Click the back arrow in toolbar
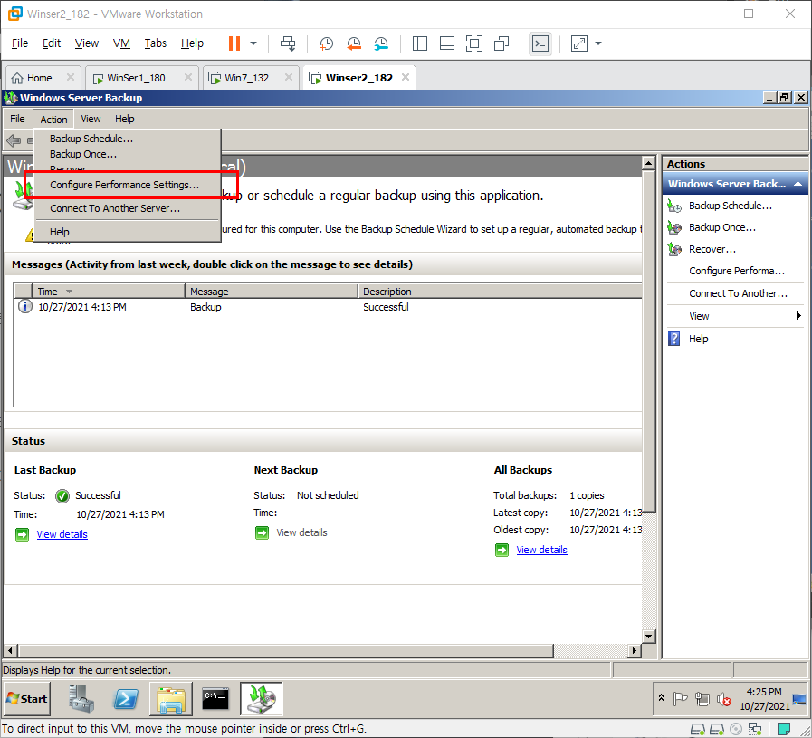The width and height of the screenshot is (812, 738). (x=14, y=139)
